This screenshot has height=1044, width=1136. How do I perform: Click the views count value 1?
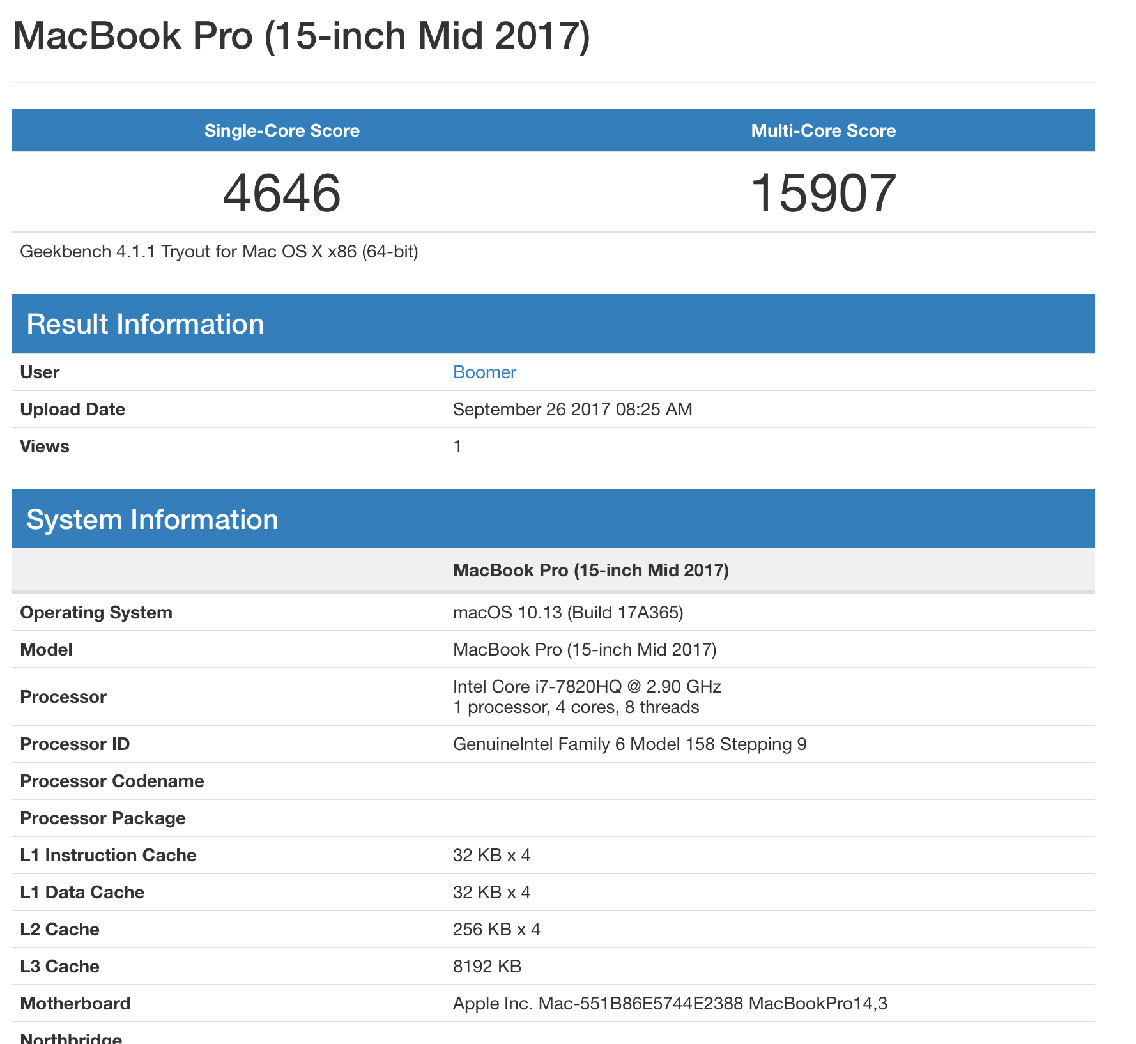[x=457, y=446]
